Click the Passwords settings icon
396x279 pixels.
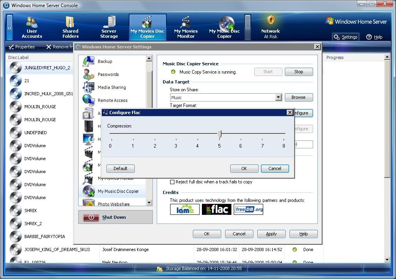(x=88, y=74)
